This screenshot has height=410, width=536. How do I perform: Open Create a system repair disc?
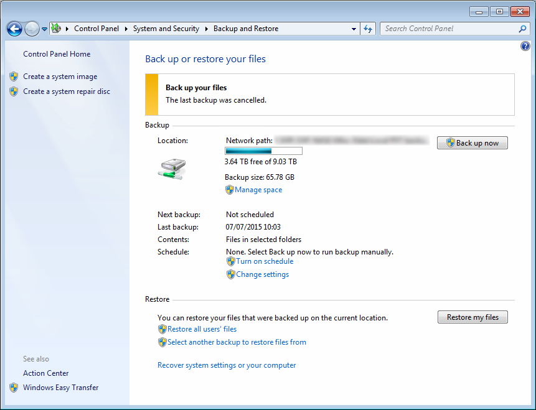pos(67,91)
